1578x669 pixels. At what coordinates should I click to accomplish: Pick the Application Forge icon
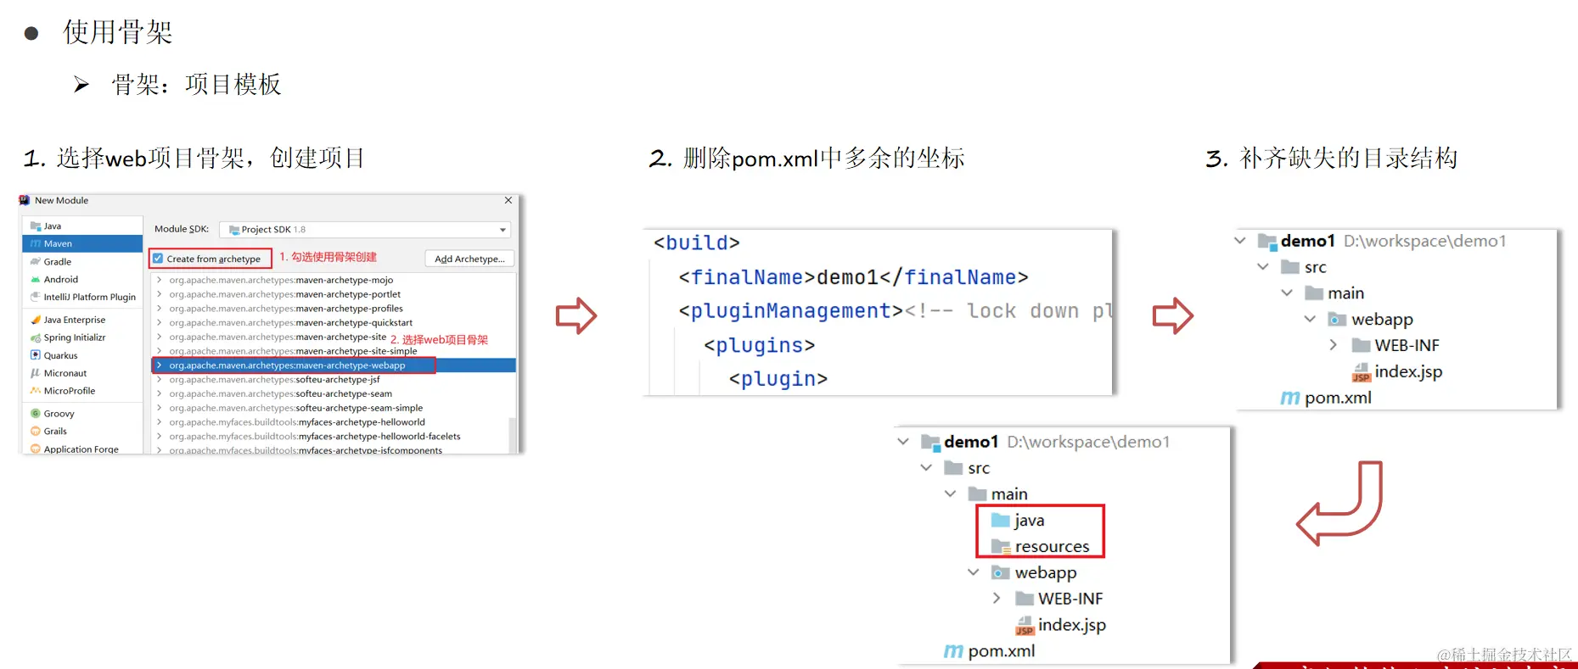[36, 449]
